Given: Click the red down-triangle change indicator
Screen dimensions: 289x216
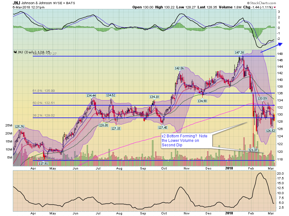Looking at the screenshot, I should [275, 7].
